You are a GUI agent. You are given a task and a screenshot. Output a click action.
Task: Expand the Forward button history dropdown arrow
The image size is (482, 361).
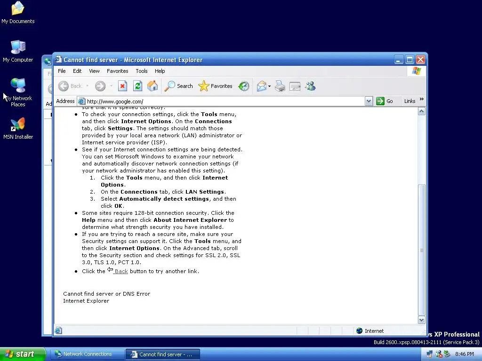[111, 86]
